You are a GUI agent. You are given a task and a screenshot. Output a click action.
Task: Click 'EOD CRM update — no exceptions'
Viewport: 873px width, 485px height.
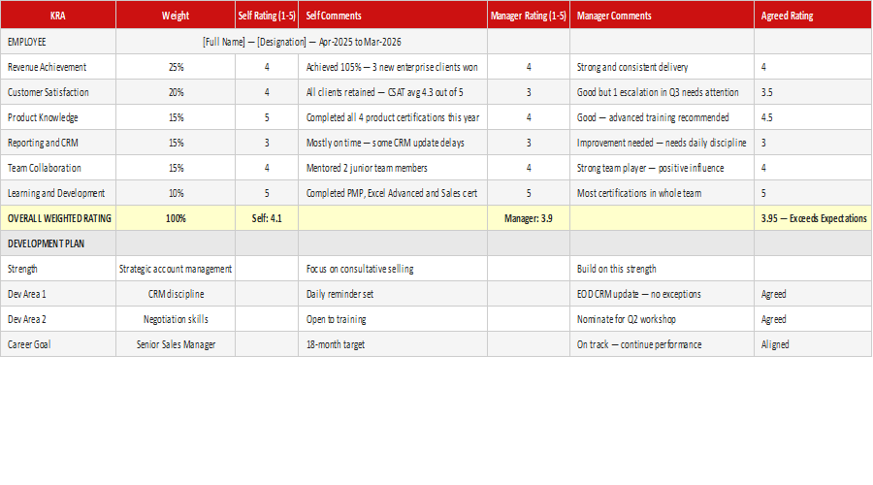[662, 294]
